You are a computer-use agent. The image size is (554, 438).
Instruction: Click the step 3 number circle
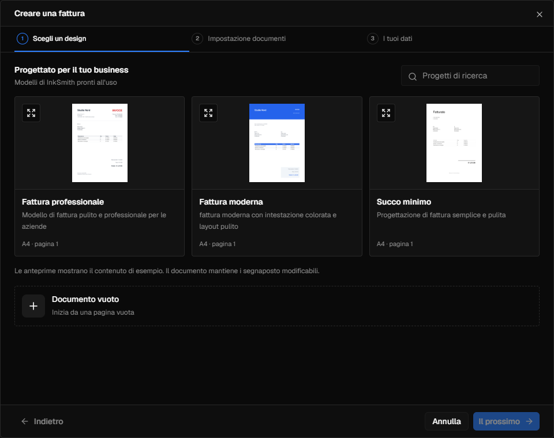click(372, 39)
